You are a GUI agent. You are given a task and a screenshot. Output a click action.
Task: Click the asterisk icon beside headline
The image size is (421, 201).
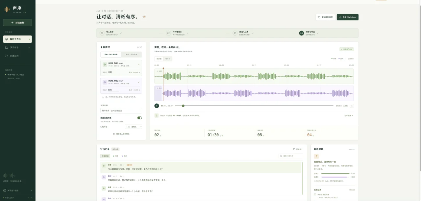tap(144, 17)
